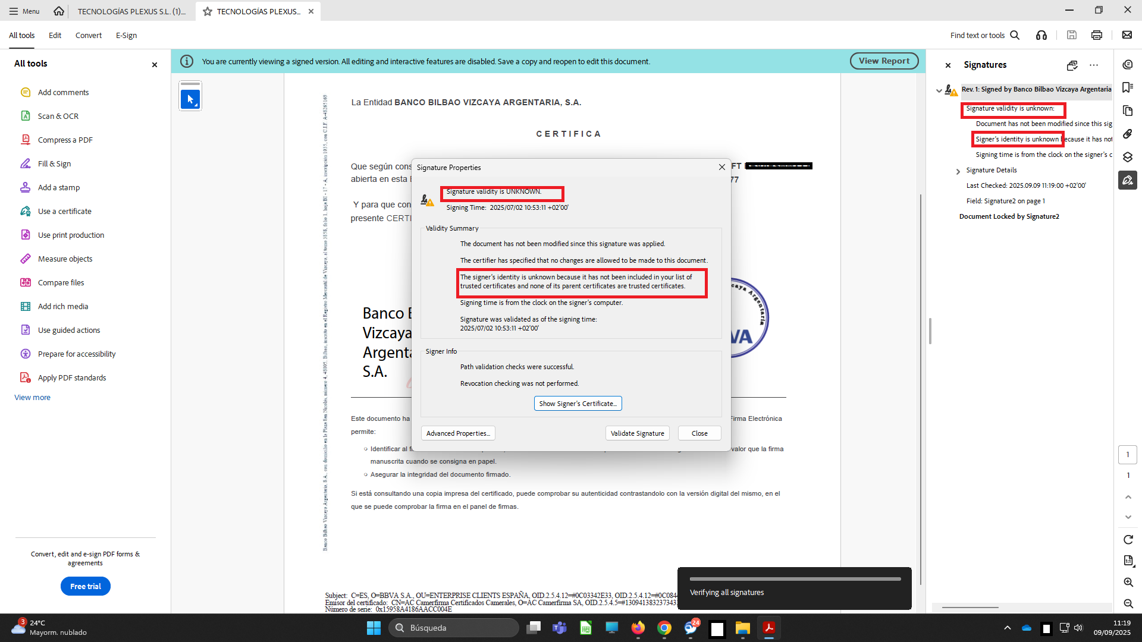Click the page number box
This screenshot has width=1142, height=642.
1128,454
